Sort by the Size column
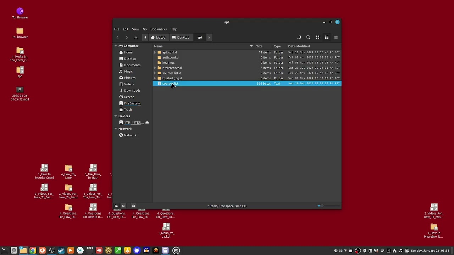Screen dimensions: 454x255 click(x=263, y=46)
